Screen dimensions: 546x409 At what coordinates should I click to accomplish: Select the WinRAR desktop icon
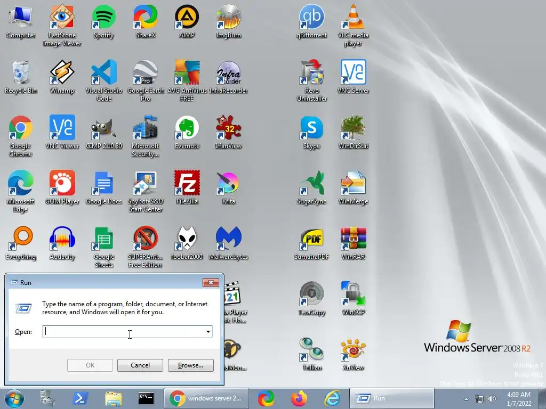[353, 243]
